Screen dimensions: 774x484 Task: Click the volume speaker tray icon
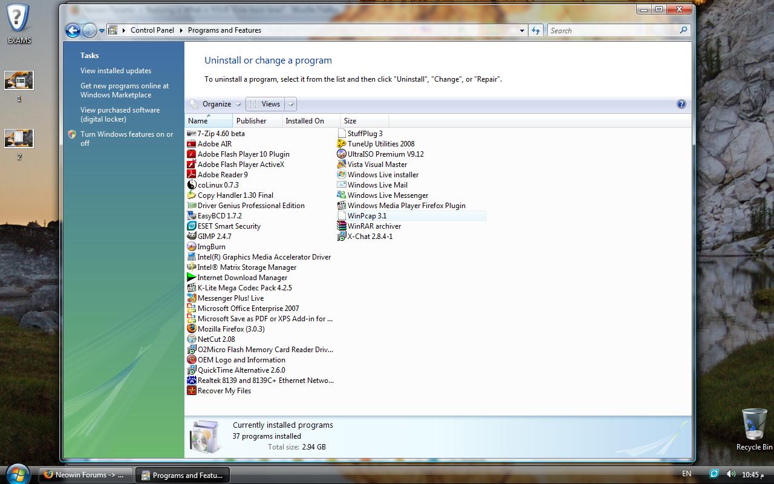730,474
